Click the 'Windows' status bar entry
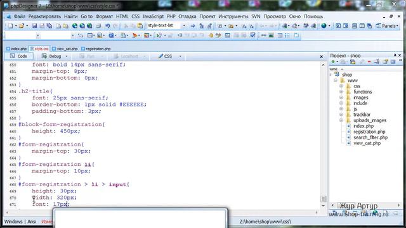 pyautogui.click(x=13, y=222)
